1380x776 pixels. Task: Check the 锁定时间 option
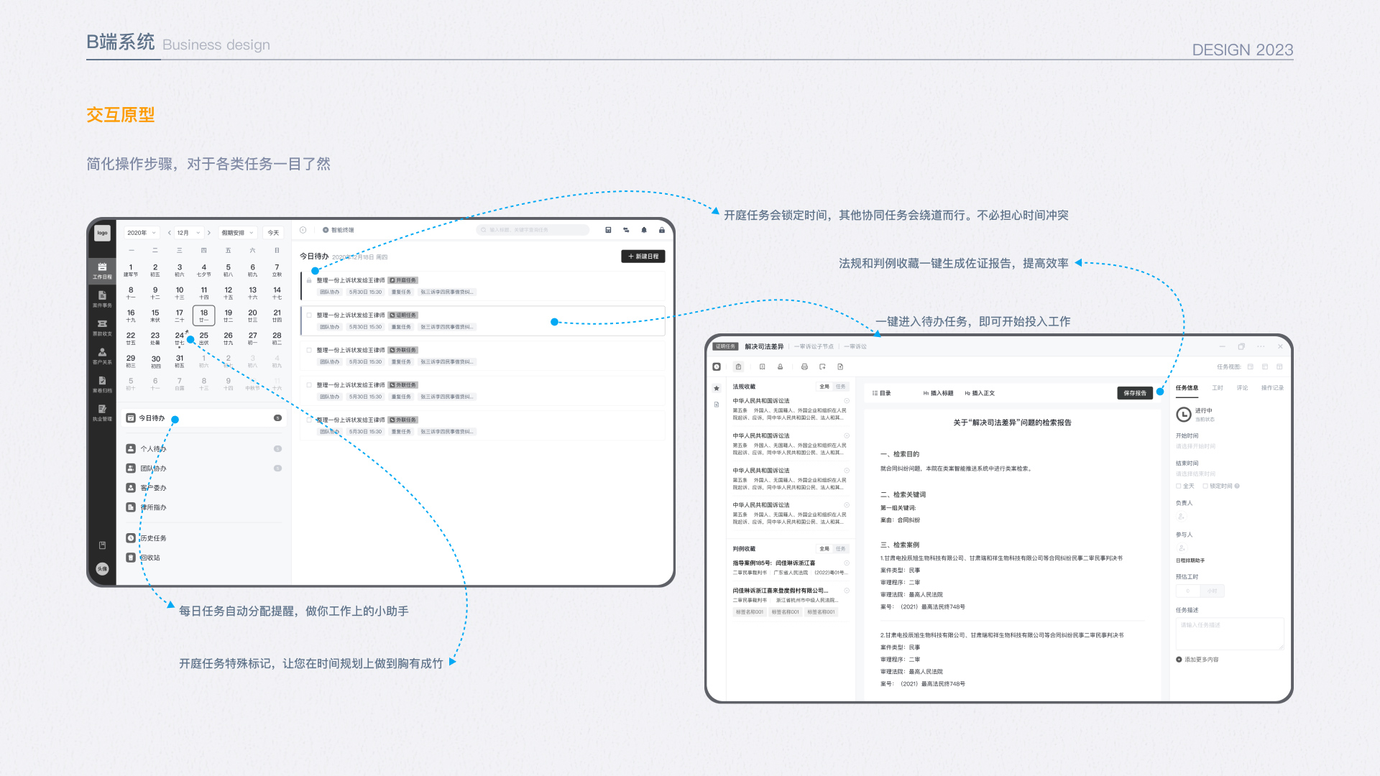click(1207, 486)
